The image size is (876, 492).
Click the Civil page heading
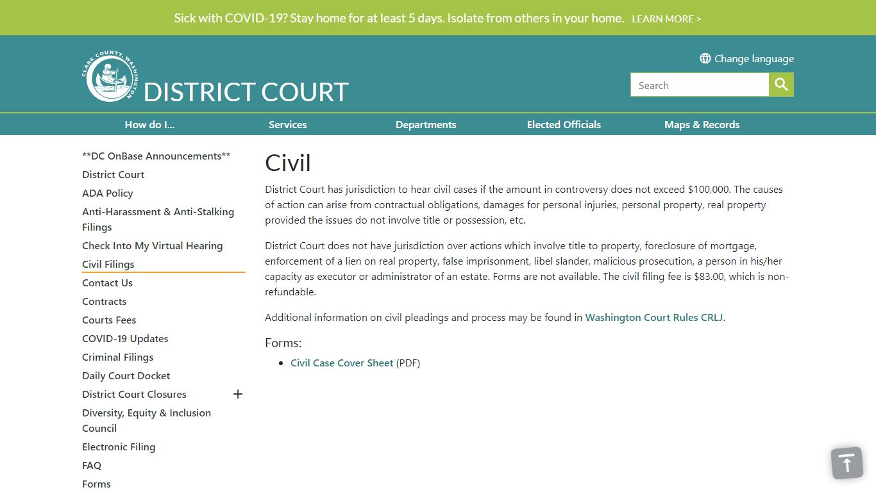click(x=288, y=163)
